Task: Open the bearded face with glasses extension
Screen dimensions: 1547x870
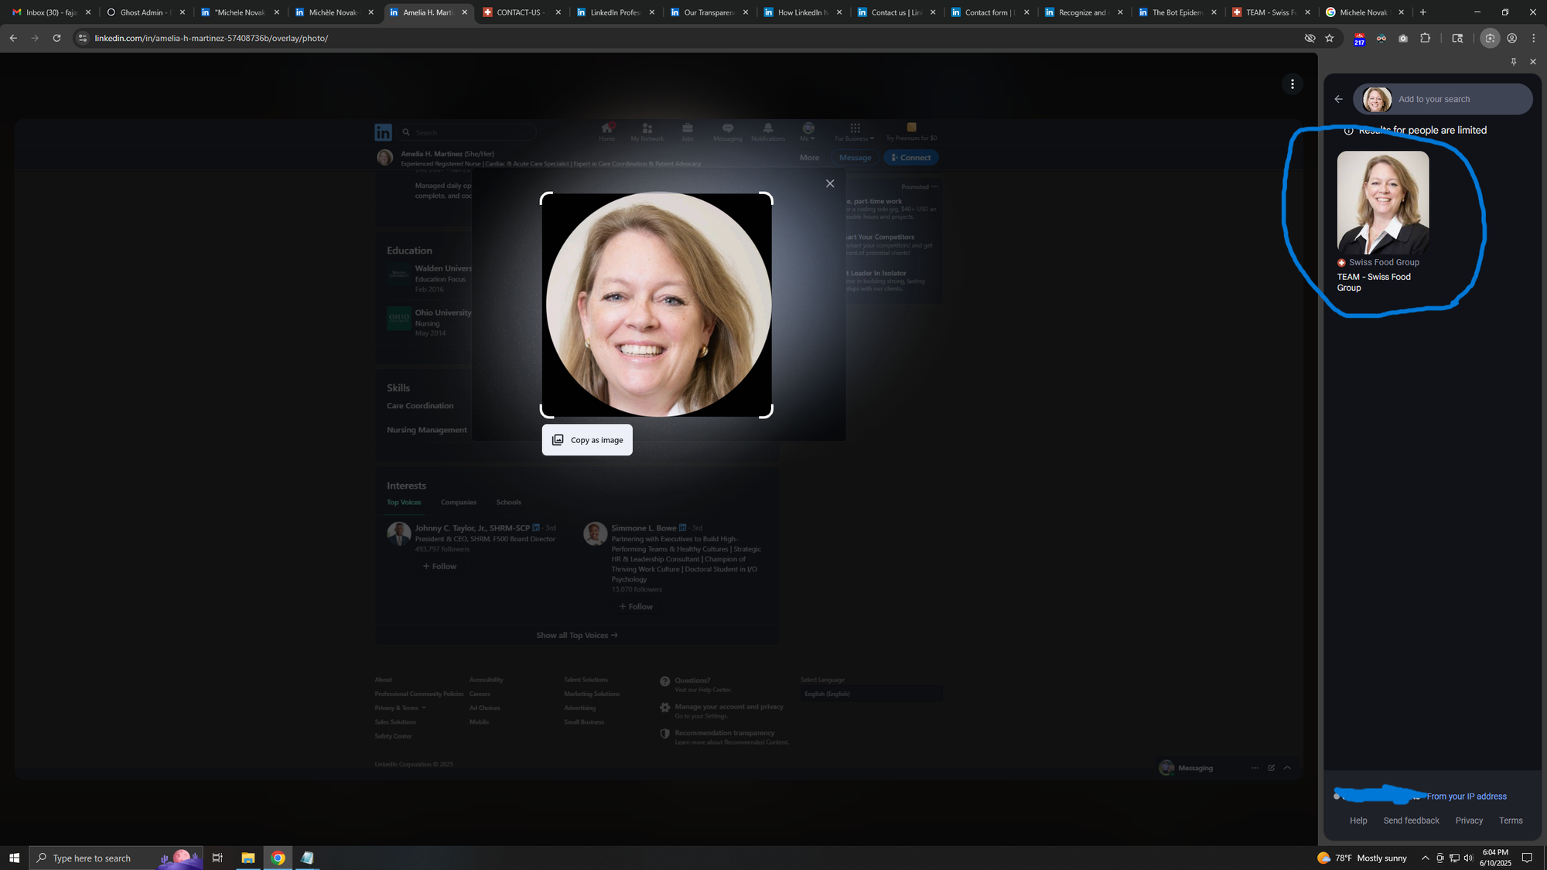Action: (x=1381, y=38)
